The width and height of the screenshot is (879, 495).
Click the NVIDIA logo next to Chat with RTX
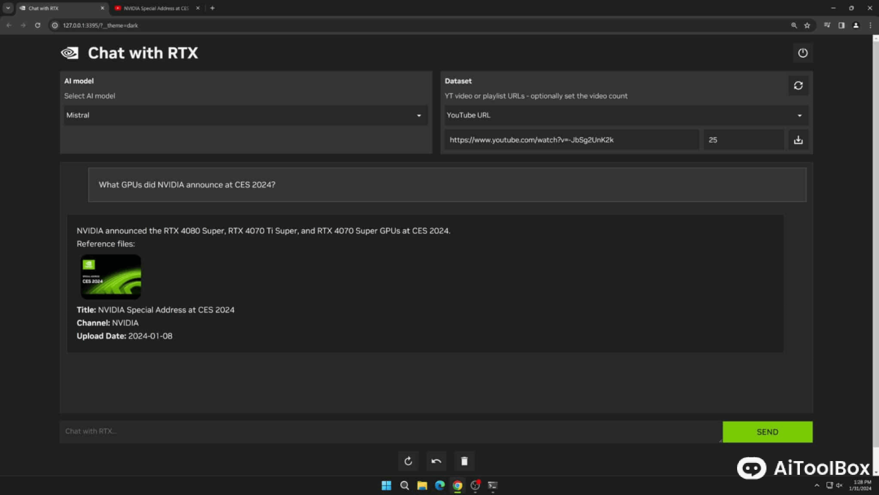click(69, 53)
